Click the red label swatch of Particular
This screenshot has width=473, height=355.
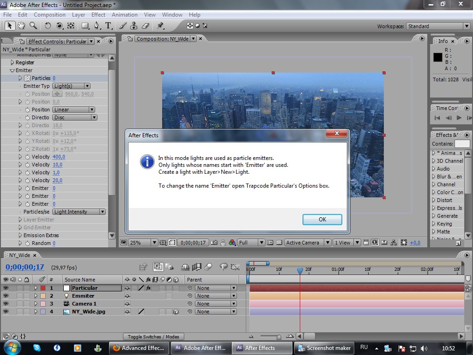[43, 288]
